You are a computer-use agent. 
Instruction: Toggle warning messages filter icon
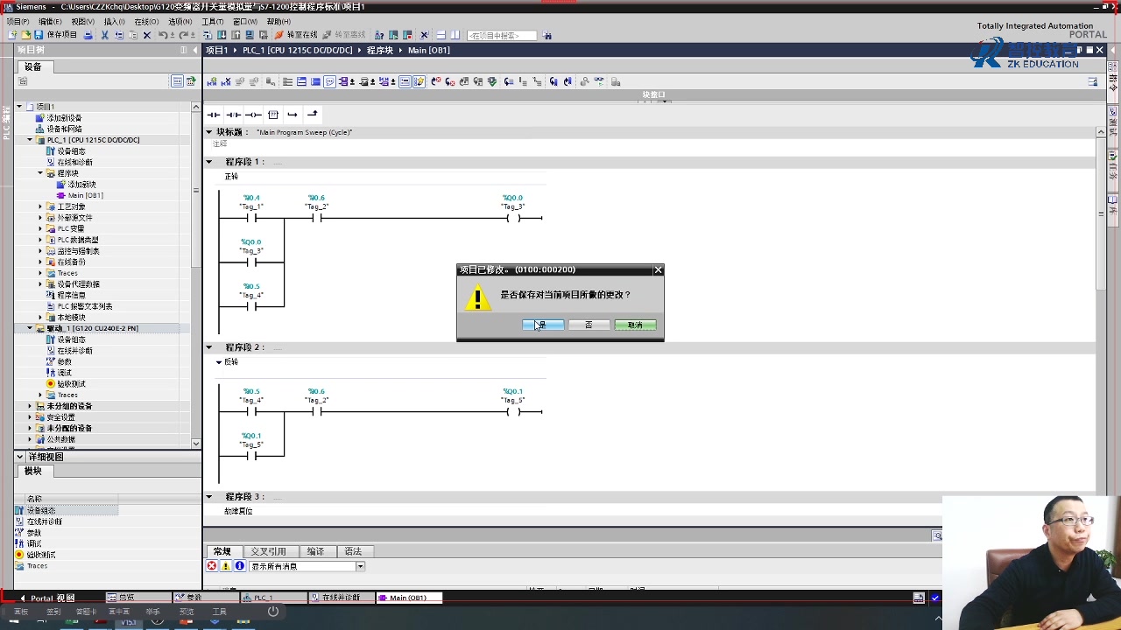pos(225,566)
